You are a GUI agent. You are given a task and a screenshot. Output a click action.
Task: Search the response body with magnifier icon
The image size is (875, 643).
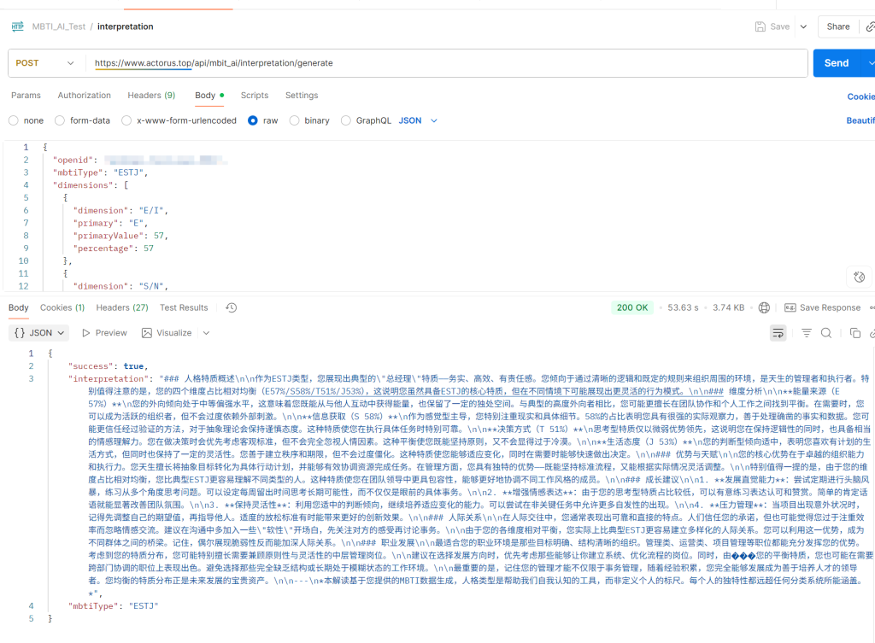pos(826,333)
